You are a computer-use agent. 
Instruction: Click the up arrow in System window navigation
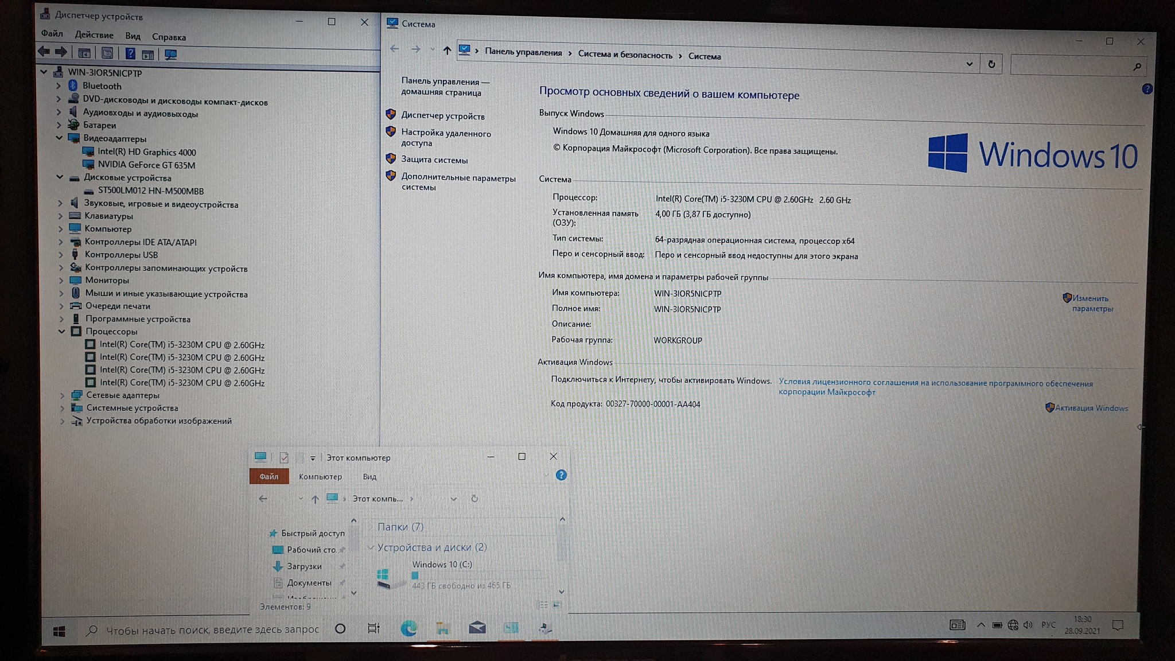click(447, 50)
